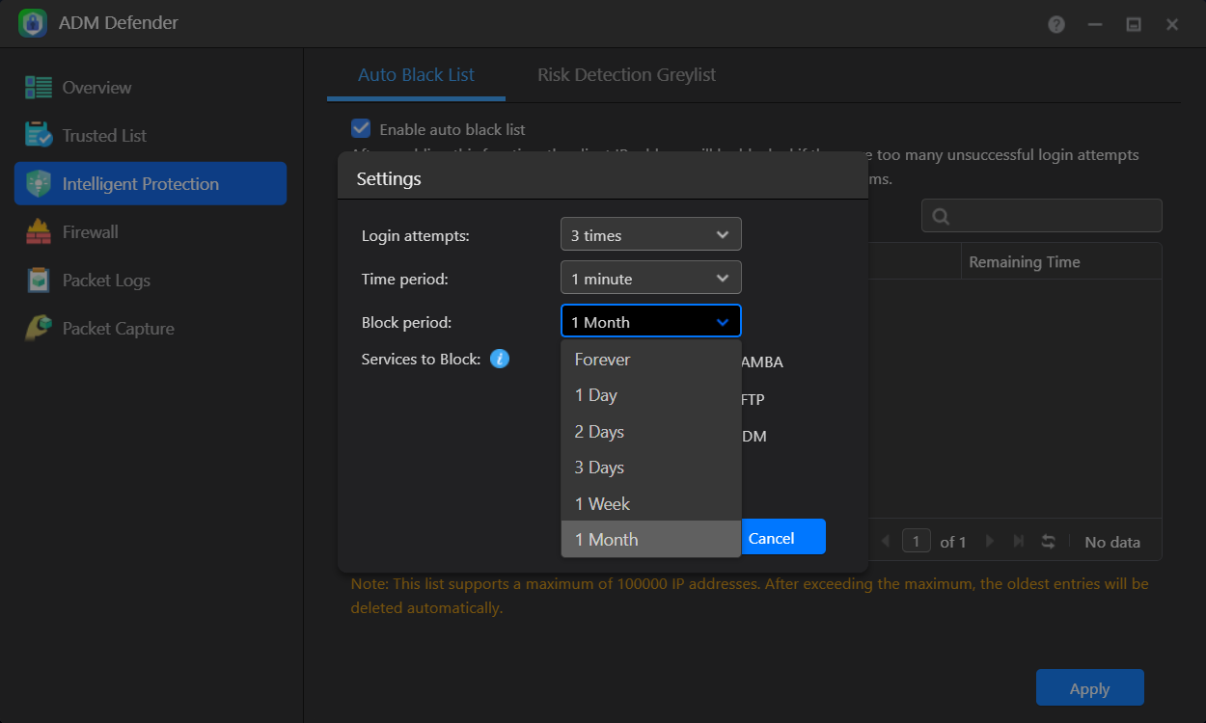
Task: Go to Trusted List in sidebar
Action: coord(151,136)
